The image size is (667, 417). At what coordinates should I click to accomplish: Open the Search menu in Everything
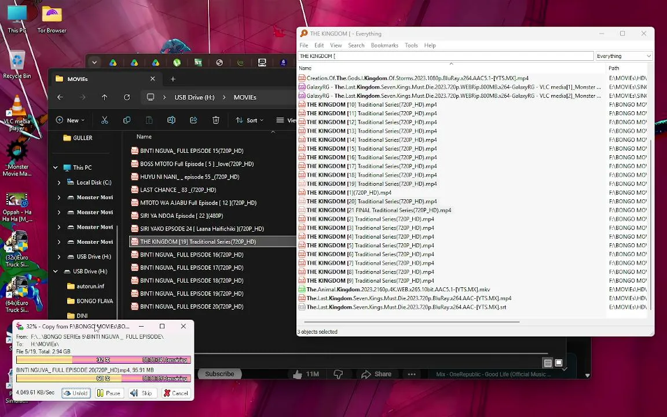pyautogui.click(x=356, y=46)
